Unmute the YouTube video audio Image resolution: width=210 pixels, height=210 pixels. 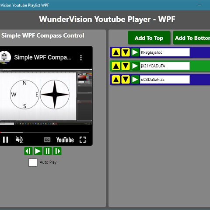19,140
